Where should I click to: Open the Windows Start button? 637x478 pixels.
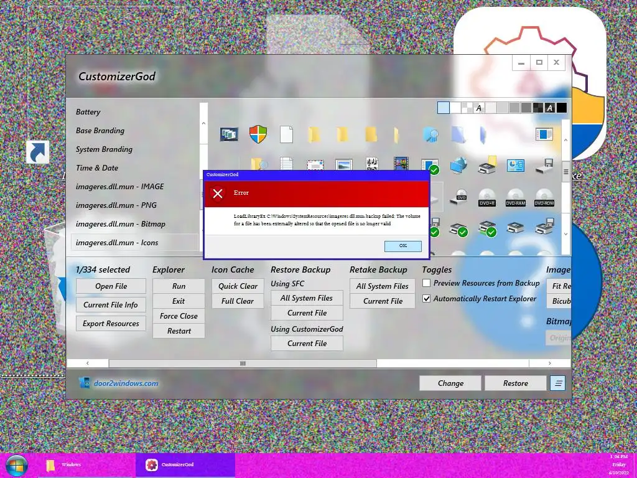17,466
